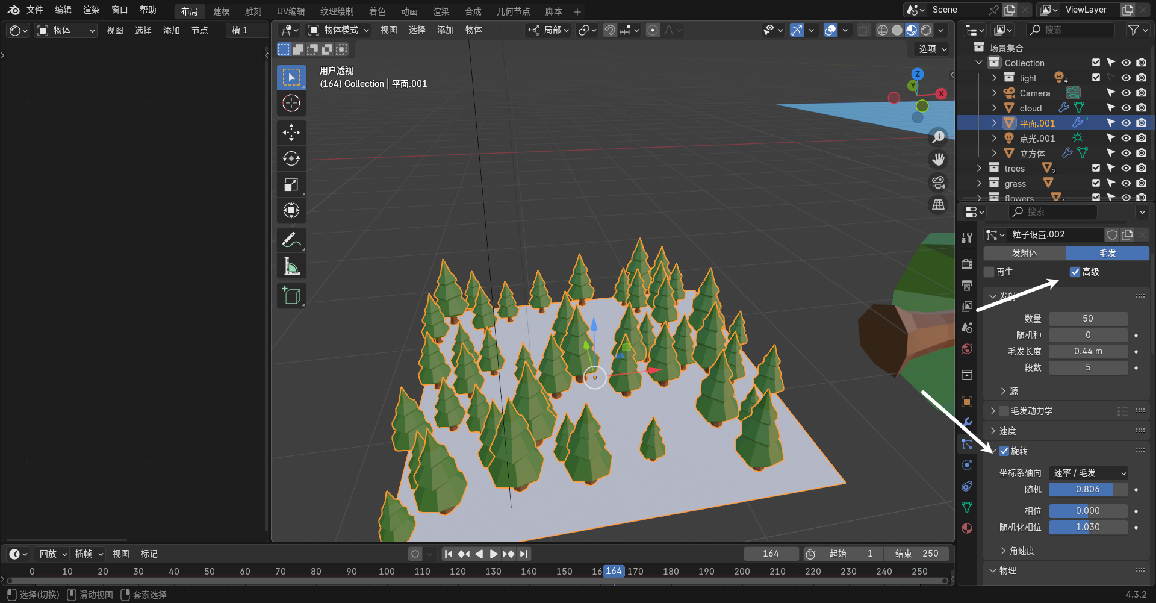Open the 渲染 (Render) menu
1156x603 pixels.
coord(91,10)
